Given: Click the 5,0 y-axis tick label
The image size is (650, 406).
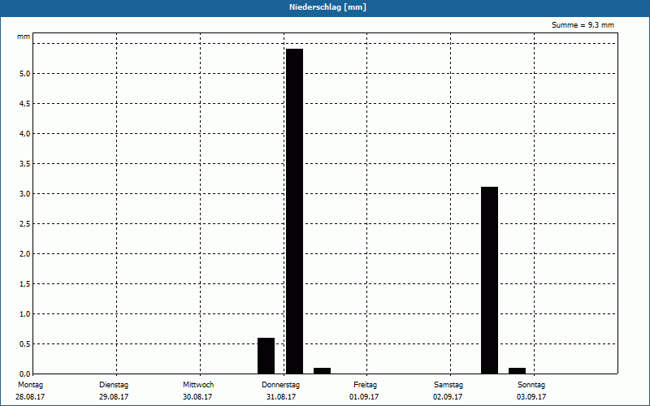Looking at the screenshot, I should (25, 74).
